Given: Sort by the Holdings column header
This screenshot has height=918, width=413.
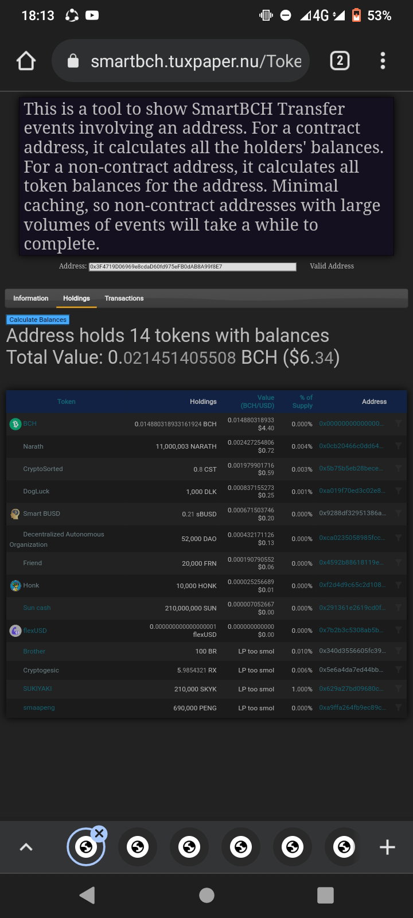Looking at the screenshot, I should (x=203, y=402).
